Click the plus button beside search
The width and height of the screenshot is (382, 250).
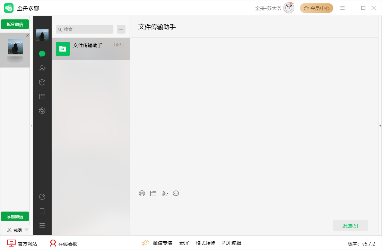[x=121, y=29]
